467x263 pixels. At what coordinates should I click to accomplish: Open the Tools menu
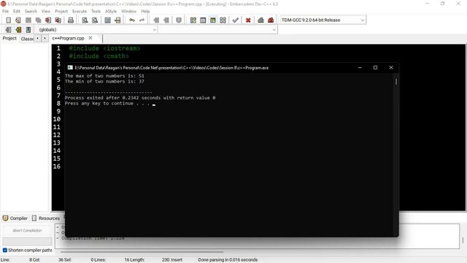(x=96, y=12)
